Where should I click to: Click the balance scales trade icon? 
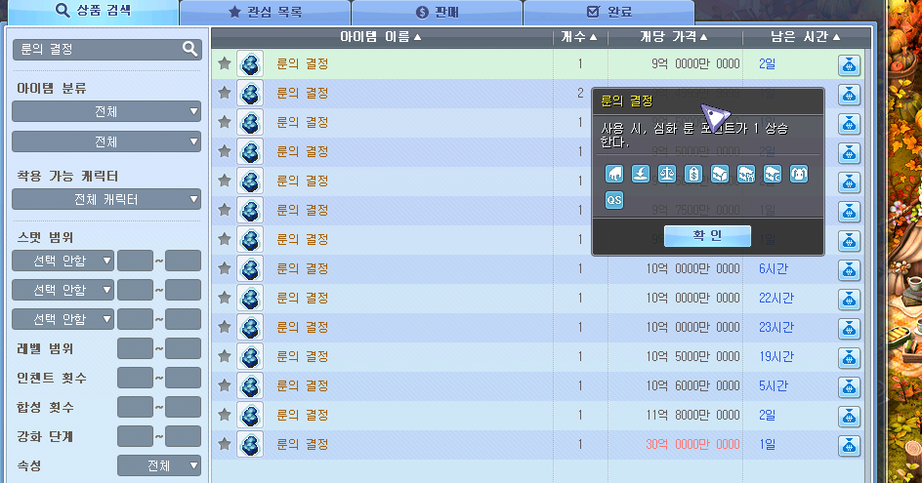click(x=667, y=174)
